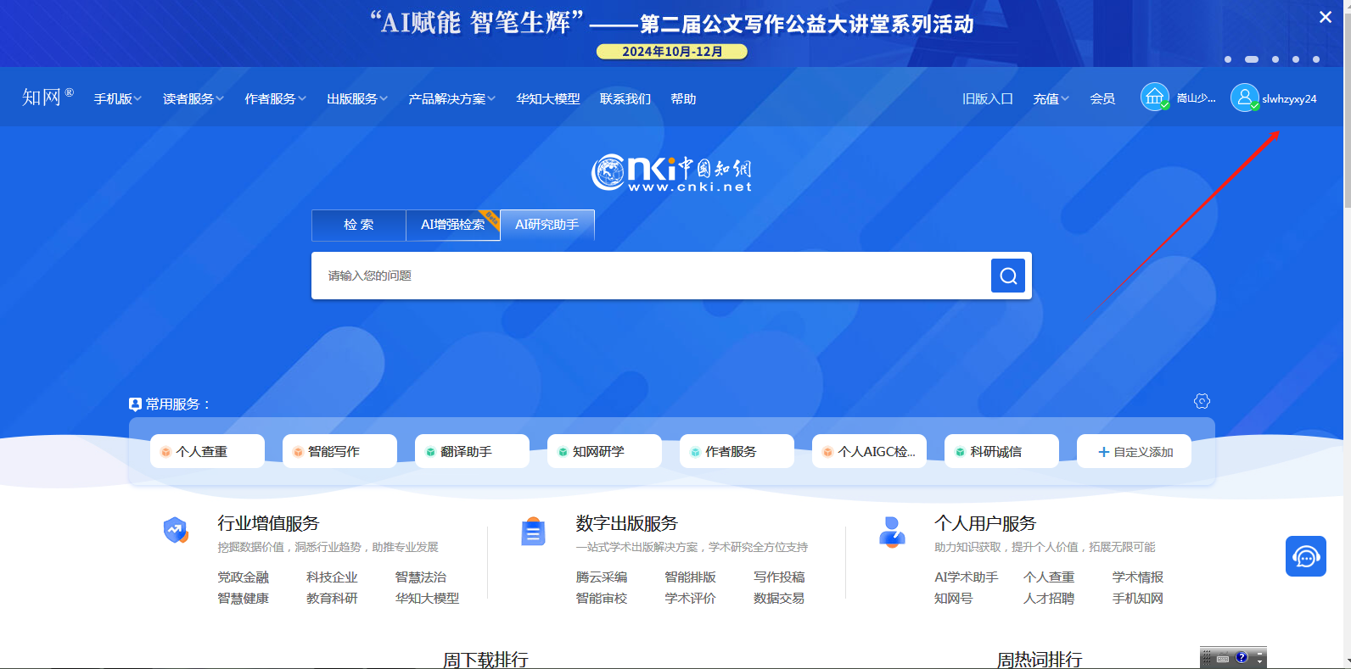Select the last banner carousel dot
The image size is (1351, 669).
click(1316, 59)
